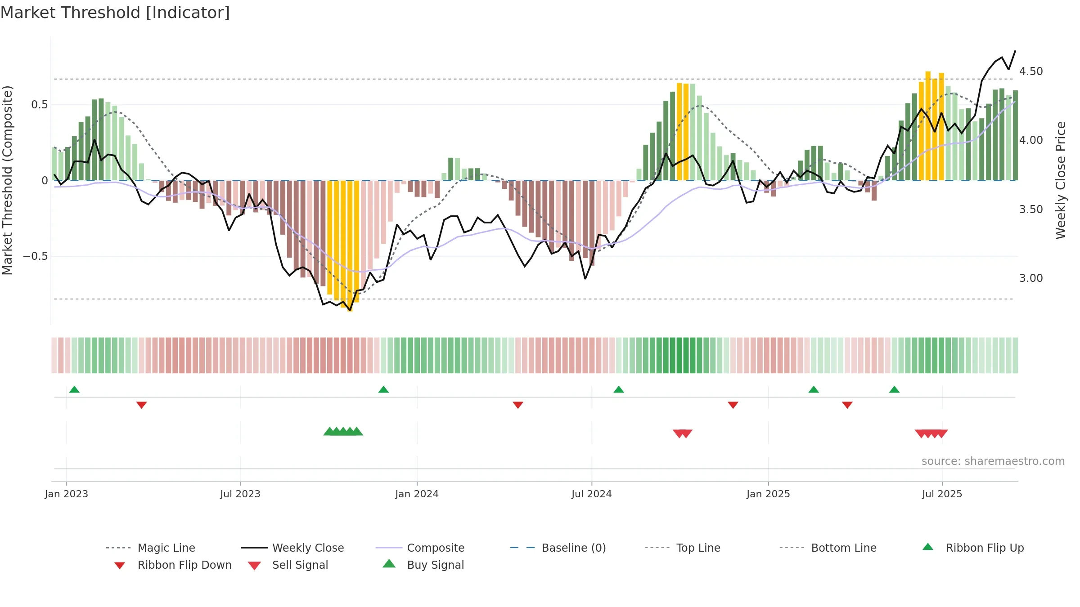Toggle the Top Line legend entry
1080x607 pixels.
(682, 548)
